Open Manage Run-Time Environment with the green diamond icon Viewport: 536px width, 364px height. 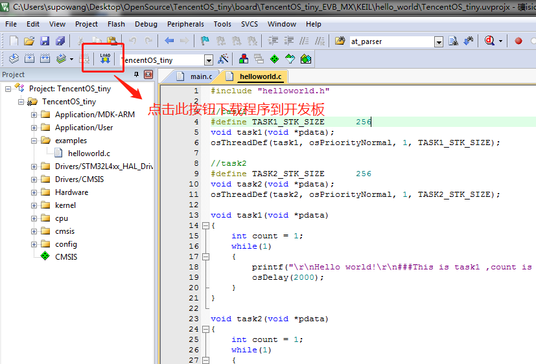coord(275,59)
